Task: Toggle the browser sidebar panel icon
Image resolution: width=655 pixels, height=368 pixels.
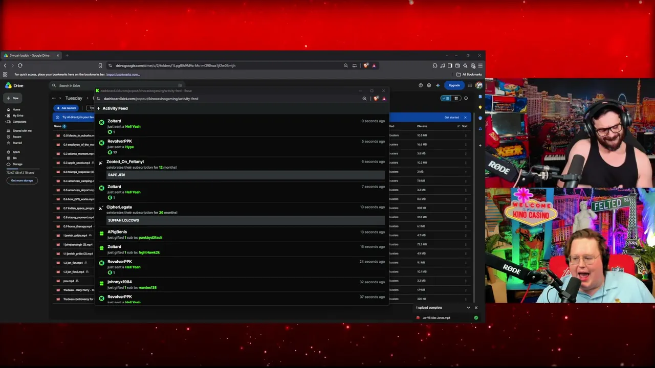Action: click(x=450, y=65)
